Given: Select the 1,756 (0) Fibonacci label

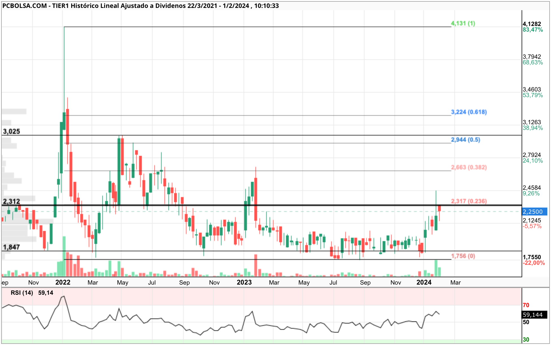Looking at the screenshot, I should click(x=463, y=256).
